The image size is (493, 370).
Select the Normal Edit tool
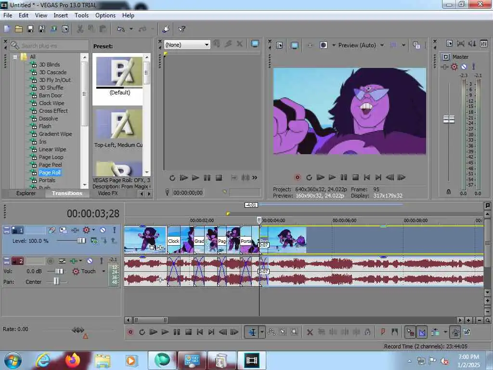252,332
